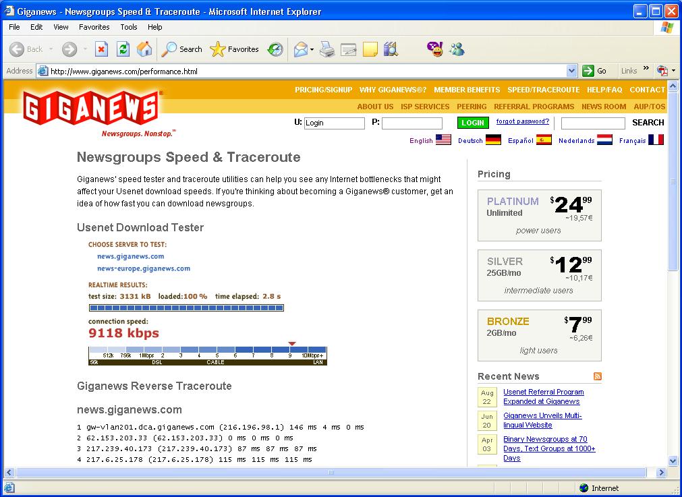
Task: Go to the Home page icon
Action: (144, 49)
